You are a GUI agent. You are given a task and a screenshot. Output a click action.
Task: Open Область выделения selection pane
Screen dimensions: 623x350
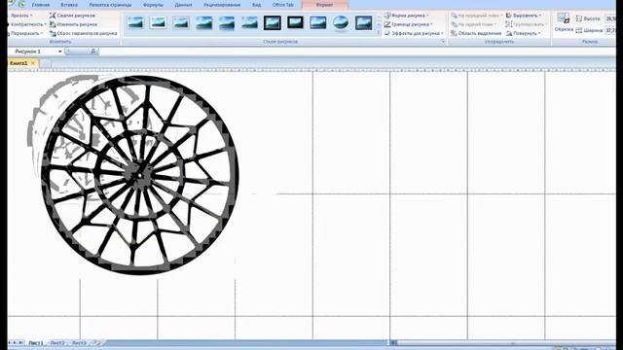click(x=476, y=33)
